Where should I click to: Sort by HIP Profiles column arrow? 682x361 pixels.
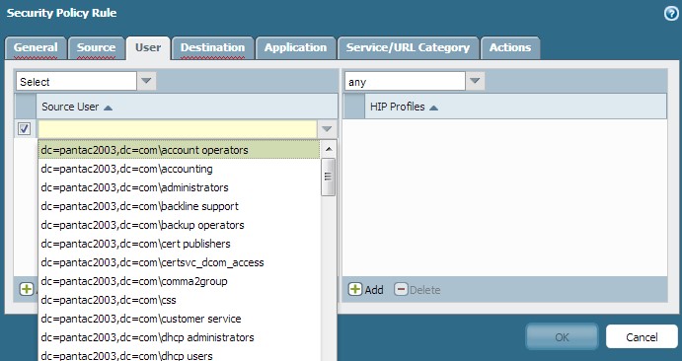(x=433, y=108)
